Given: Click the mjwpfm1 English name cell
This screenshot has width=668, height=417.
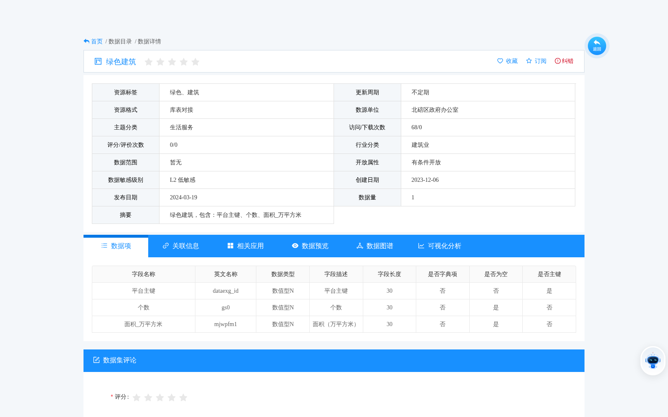Looking at the screenshot, I should [225, 324].
